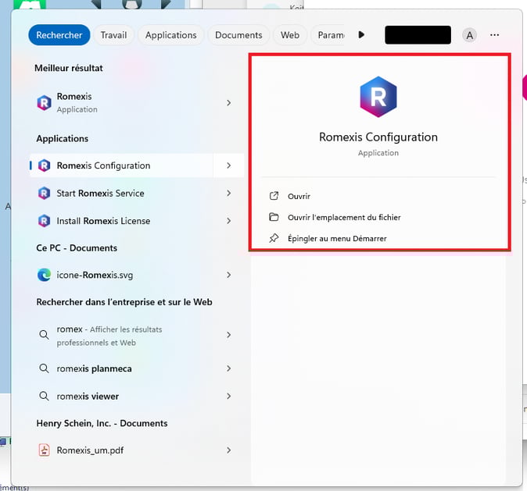The image size is (527, 491).
Task: Click the folder icon for file location
Action: 274,217
